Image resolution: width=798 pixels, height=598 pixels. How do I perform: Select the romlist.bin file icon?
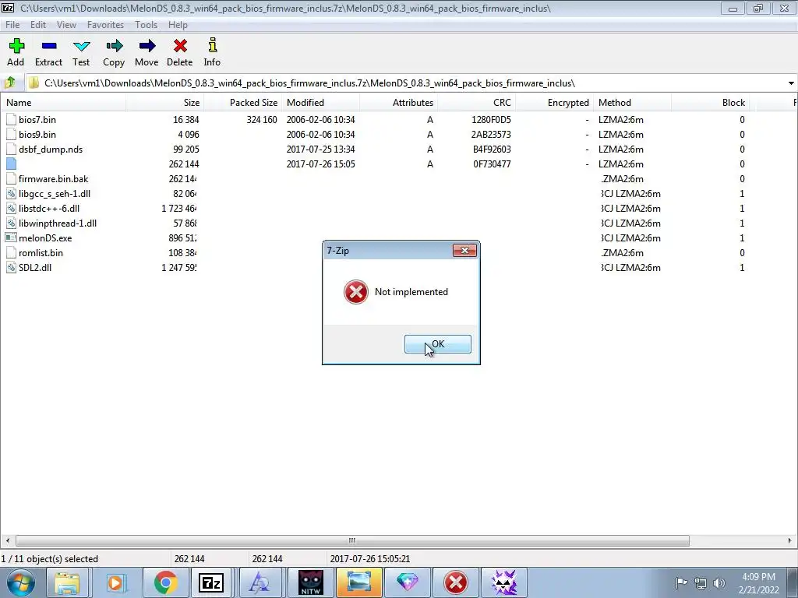coord(11,253)
